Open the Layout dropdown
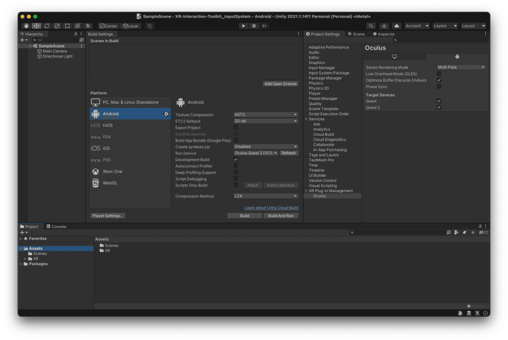508x340 pixels. [x=473, y=26]
